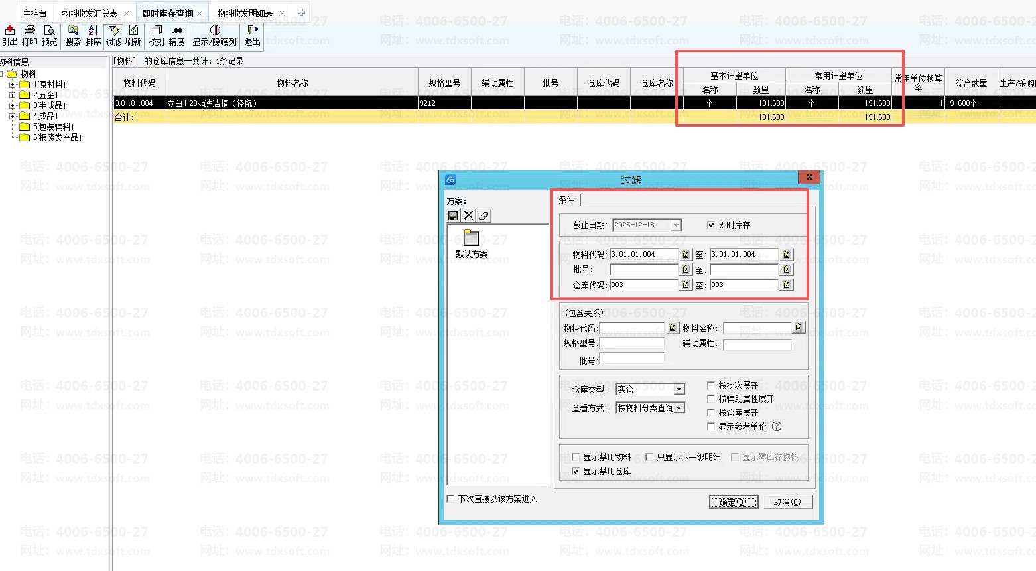Expand the 1(原材料) tree node
The height and width of the screenshot is (571, 1036).
[12, 84]
